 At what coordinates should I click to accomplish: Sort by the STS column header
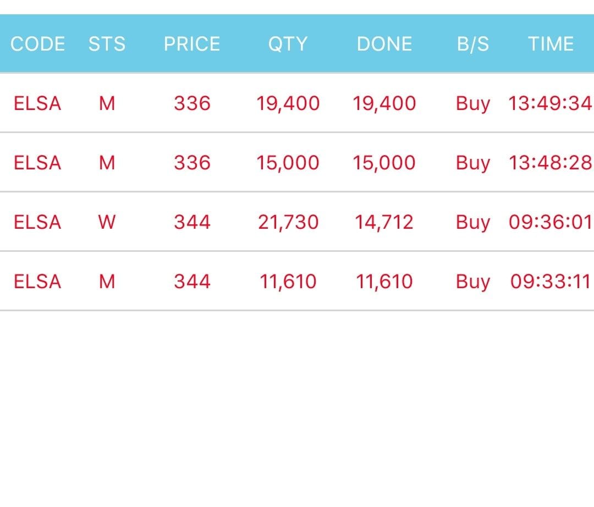107,44
